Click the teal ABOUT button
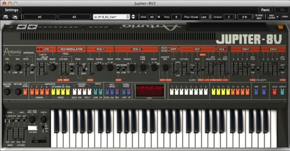Screen dimensions: 290x151 (282, 92)
